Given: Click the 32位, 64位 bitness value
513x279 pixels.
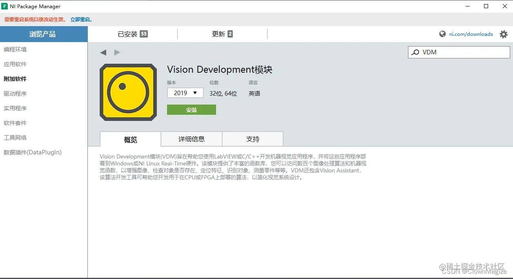Looking at the screenshot, I should (x=223, y=94).
